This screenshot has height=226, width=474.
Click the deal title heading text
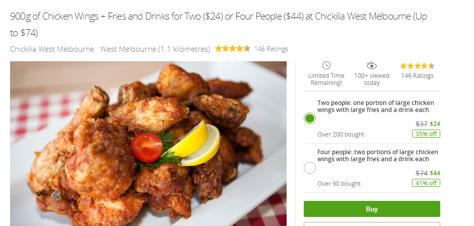coord(218,24)
